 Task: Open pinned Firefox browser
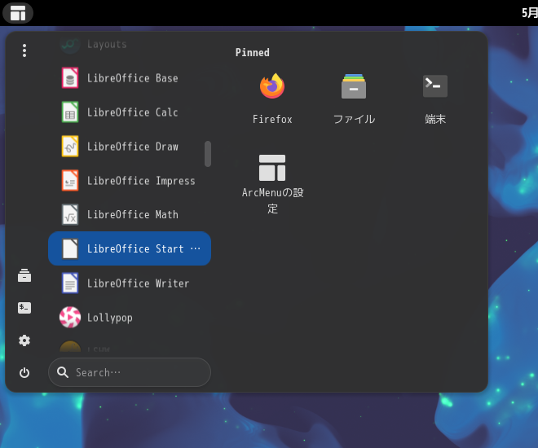(x=272, y=86)
